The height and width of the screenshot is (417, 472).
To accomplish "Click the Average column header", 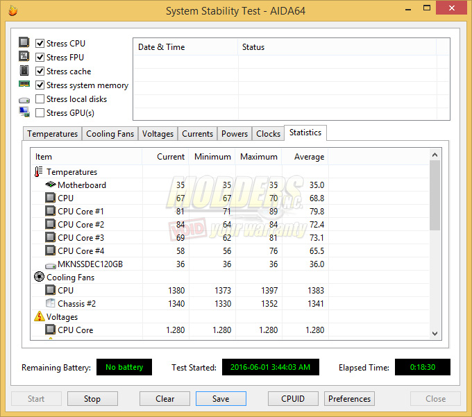I will pos(305,157).
